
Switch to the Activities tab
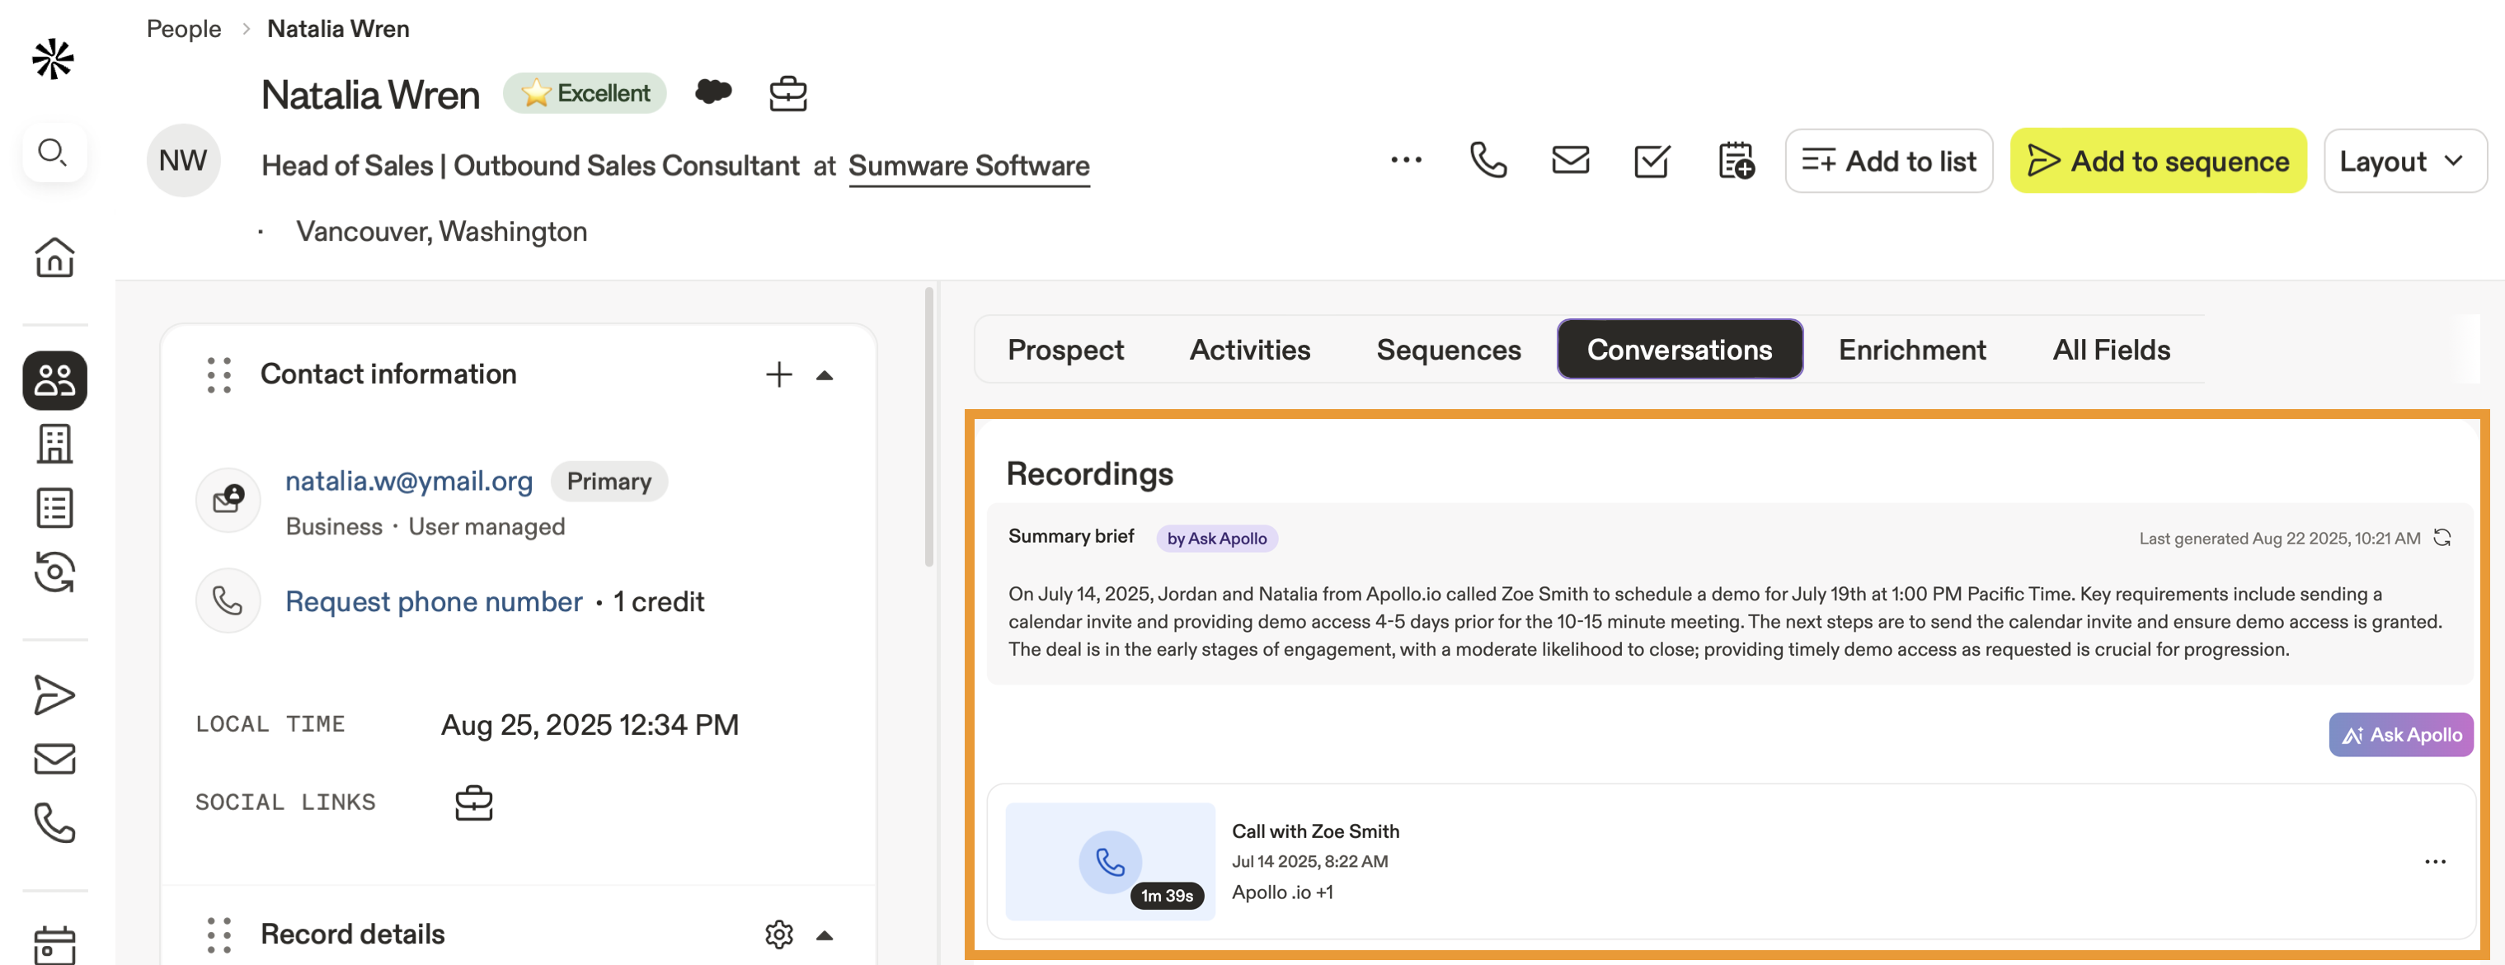[x=1249, y=349]
